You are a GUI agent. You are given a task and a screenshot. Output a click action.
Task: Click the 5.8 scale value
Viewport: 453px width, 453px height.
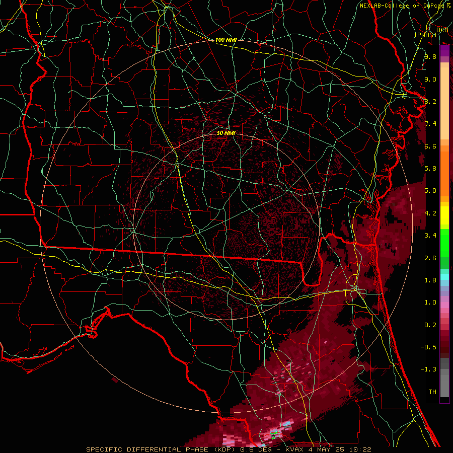[x=430, y=169]
